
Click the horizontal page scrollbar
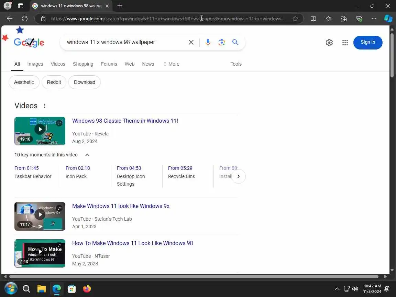click(x=194, y=276)
